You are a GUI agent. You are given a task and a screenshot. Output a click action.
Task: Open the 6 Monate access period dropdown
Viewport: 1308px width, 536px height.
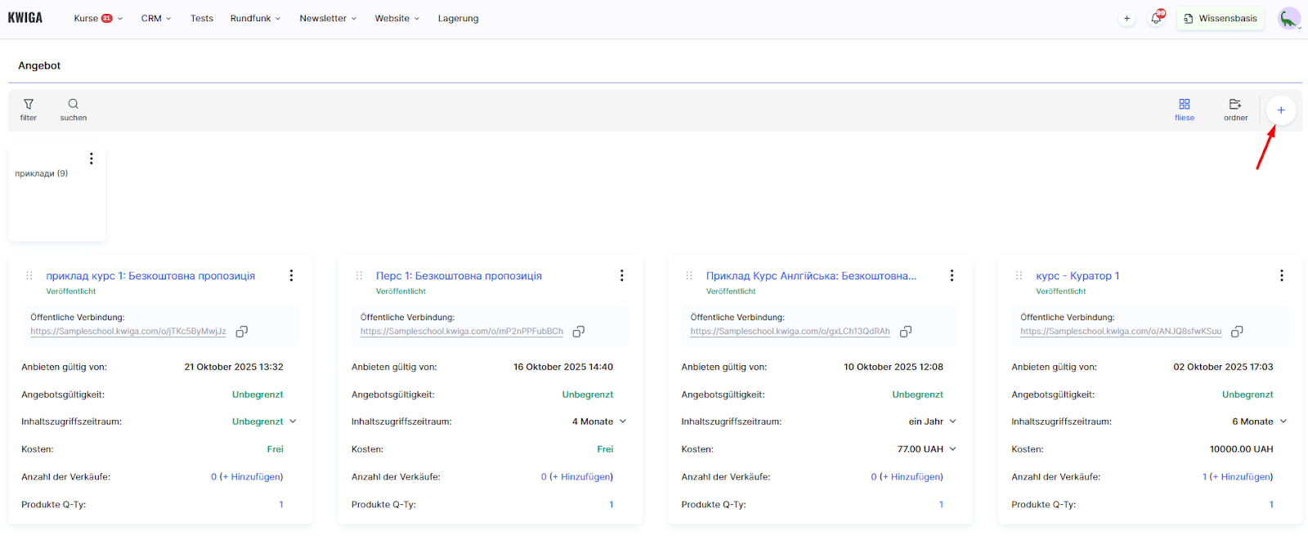pyautogui.click(x=1283, y=422)
